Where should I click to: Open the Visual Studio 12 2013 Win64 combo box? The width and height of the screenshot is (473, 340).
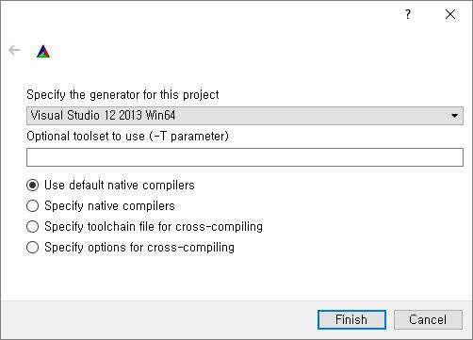click(245, 116)
